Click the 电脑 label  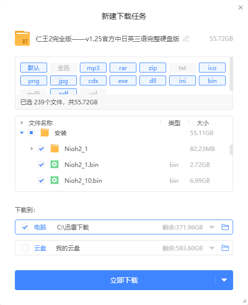(40, 227)
